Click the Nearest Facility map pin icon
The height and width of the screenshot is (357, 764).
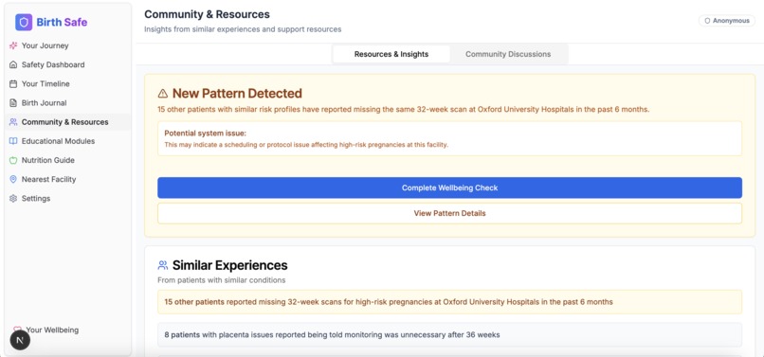click(x=13, y=179)
